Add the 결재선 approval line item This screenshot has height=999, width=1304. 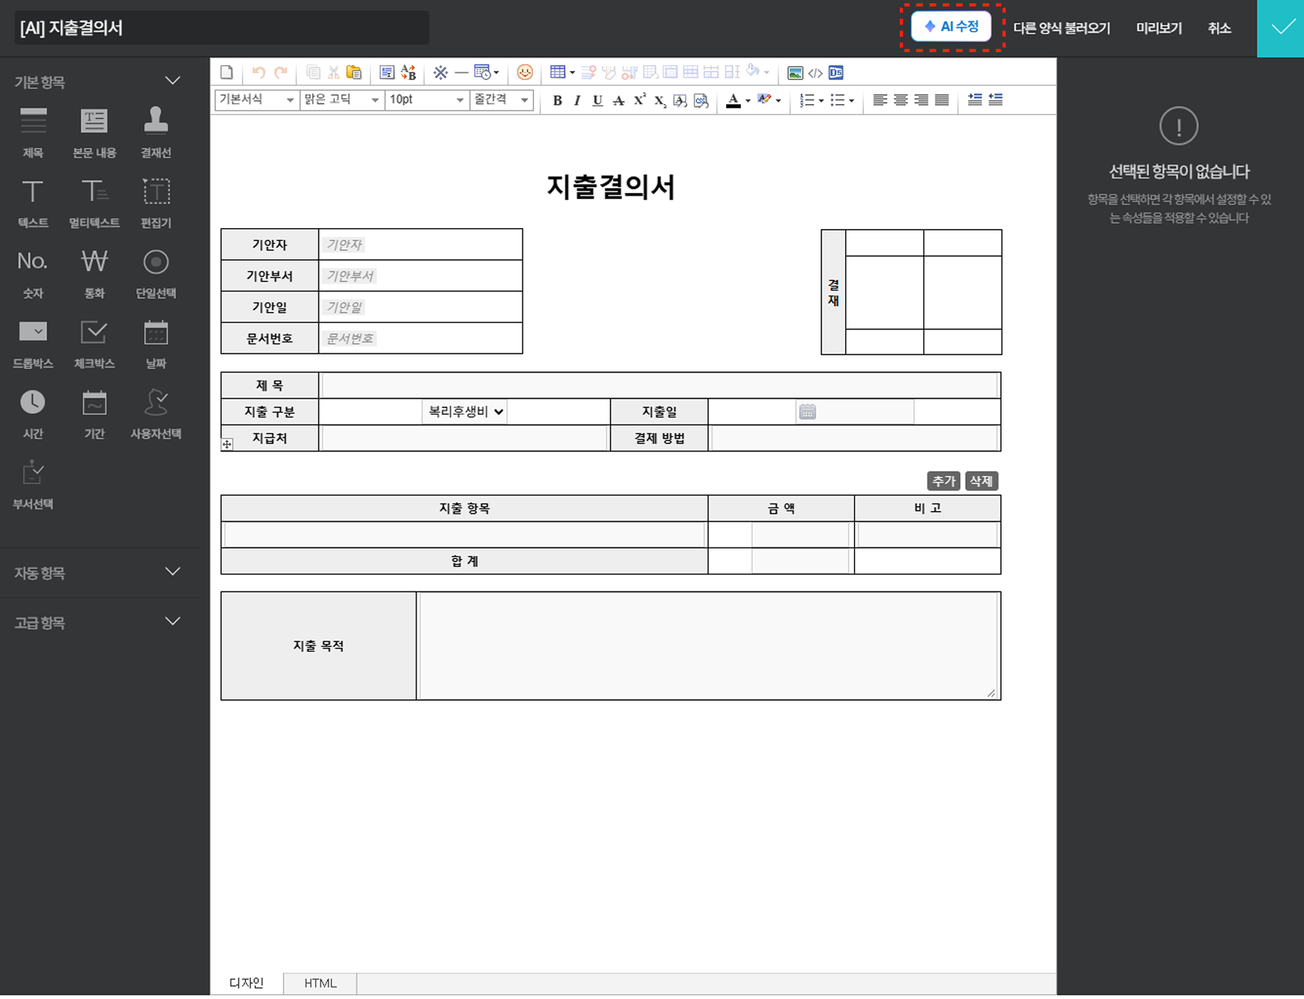(156, 131)
